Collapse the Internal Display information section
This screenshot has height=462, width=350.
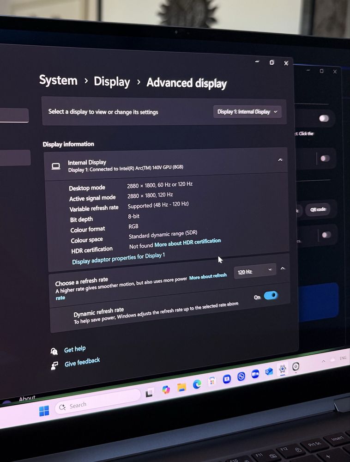(x=280, y=160)
